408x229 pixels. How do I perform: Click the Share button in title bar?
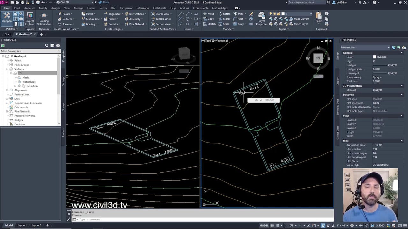104,2
